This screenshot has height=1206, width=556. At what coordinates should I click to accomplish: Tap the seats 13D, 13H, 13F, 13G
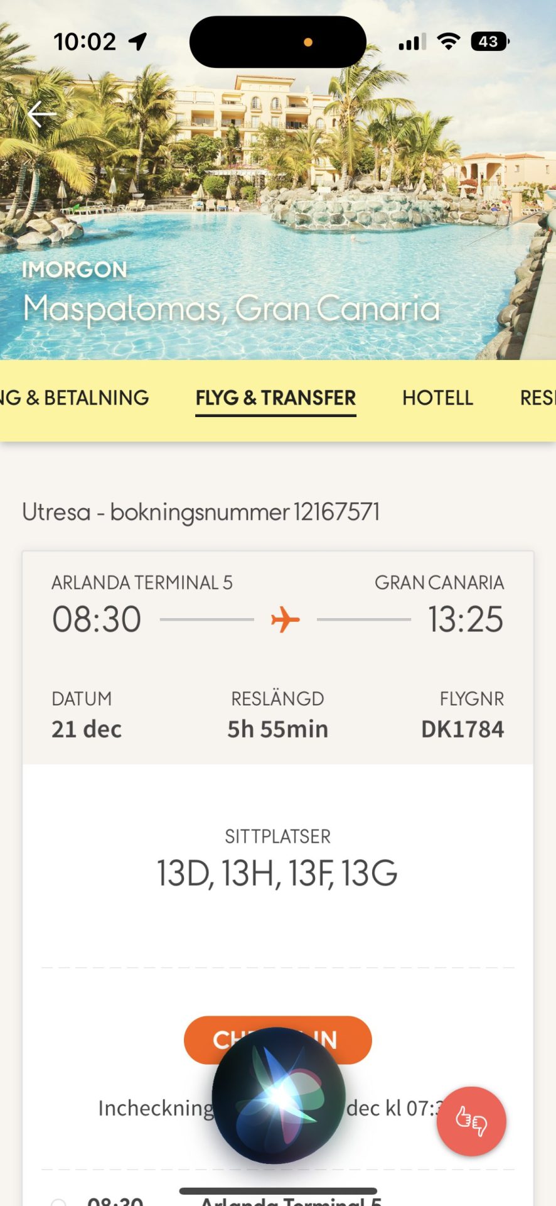[x=277, y=874]
